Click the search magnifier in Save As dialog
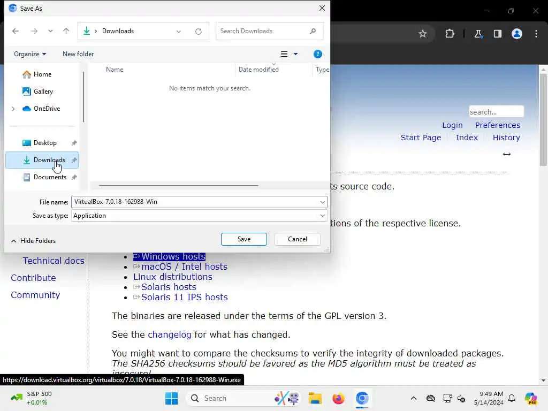Image resolution: width=548 pixels, height=411 pixels. pyautogui.click(x=313, y=31)
